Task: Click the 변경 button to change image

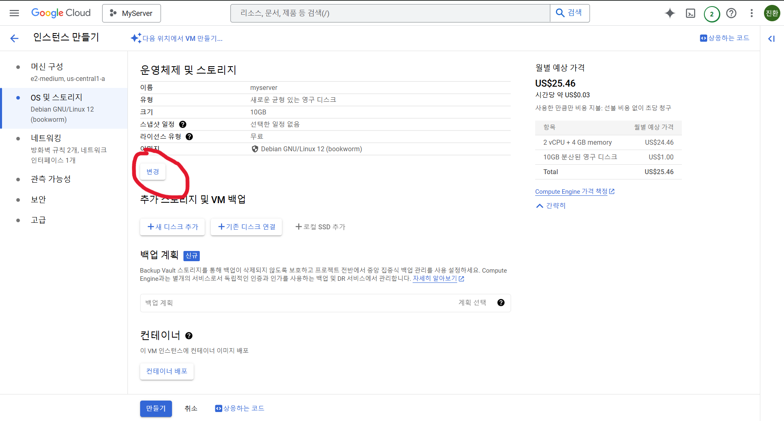Action: tap(152, 172)
